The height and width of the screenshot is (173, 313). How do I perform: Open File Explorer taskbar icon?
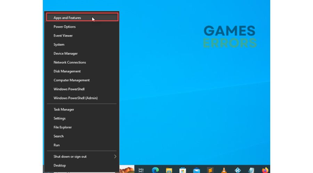tap(169, 170)
